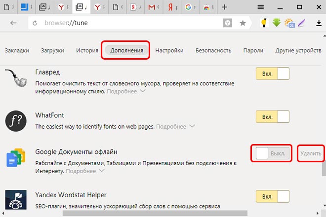Click the WhatFont extension title

point(49,115)
